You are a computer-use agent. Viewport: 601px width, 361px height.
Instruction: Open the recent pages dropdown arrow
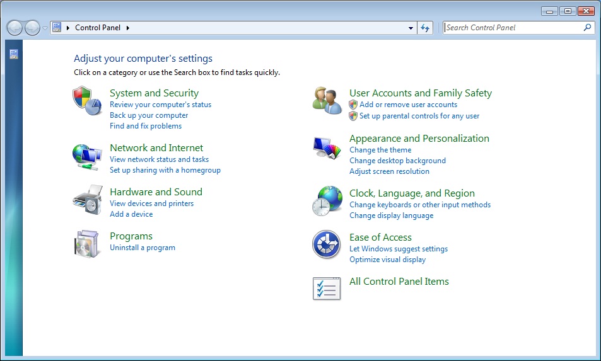coord(45,28)
